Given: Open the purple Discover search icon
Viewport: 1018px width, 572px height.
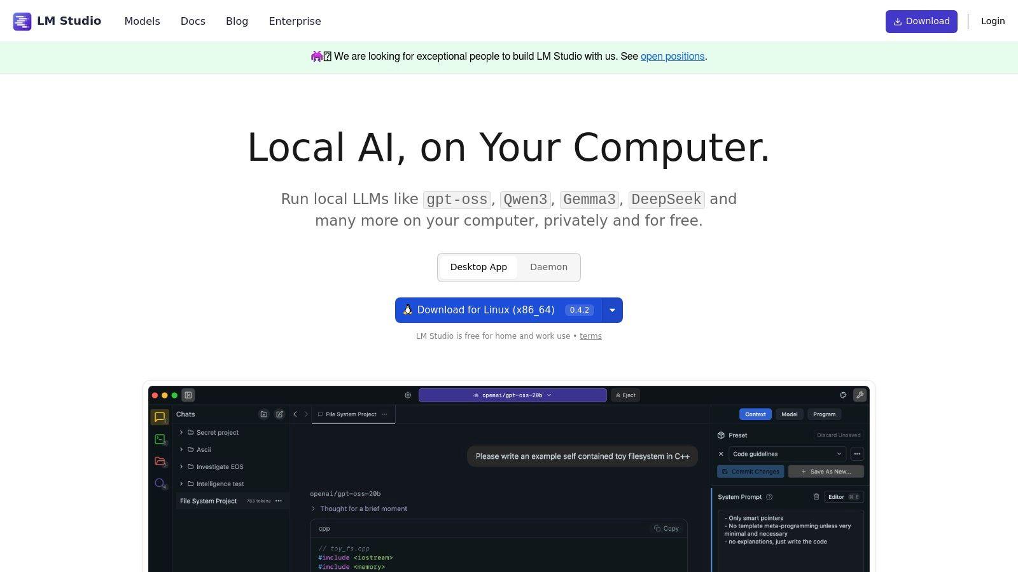Looking at the screenshot, I should 160,484.
